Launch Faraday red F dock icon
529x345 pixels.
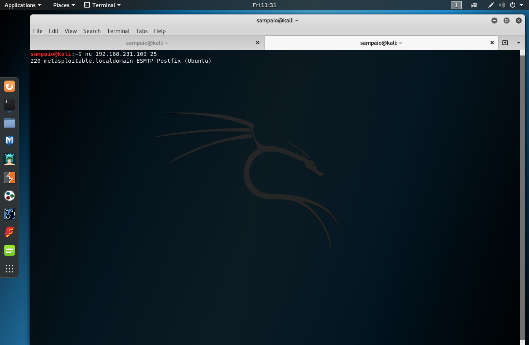point(10,232)
